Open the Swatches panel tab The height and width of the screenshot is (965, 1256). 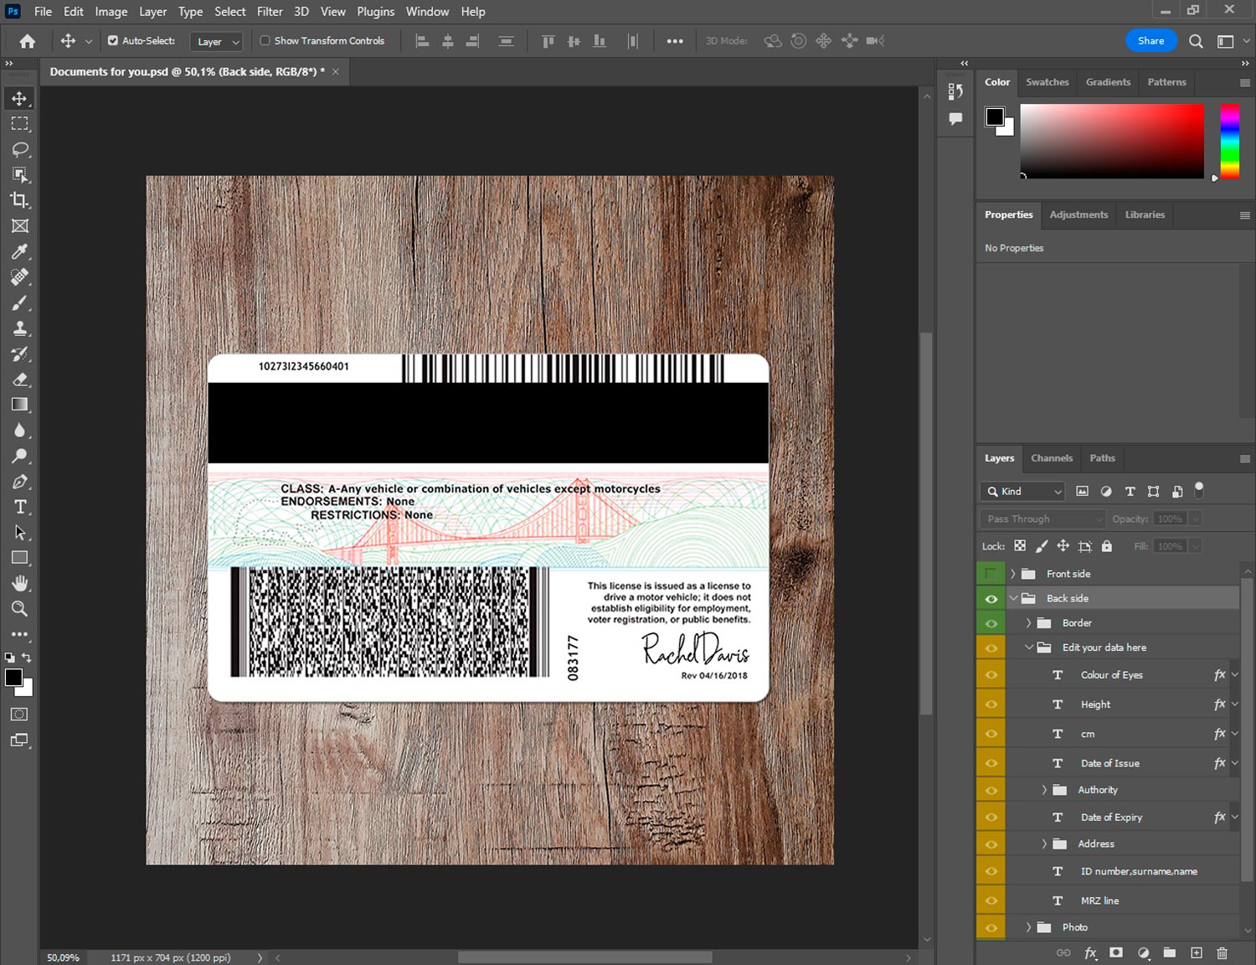click(1047, 82)
